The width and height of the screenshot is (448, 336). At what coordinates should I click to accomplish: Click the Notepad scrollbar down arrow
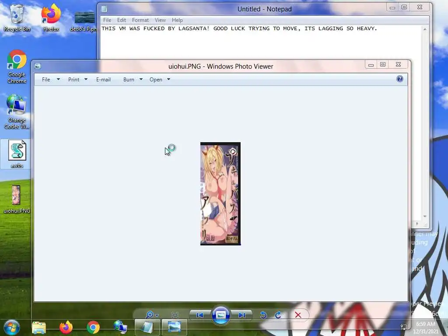[425, 217]
